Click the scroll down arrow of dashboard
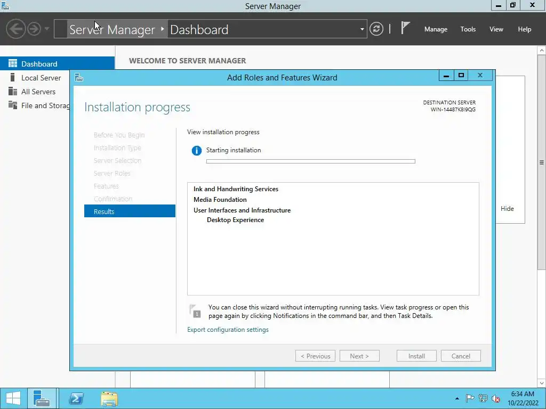546x409 pixels. (x=542, y=383)
